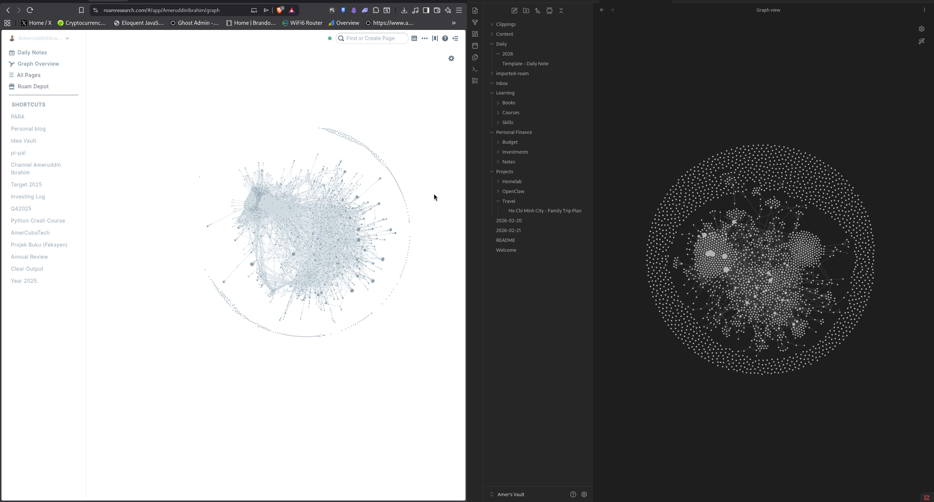The width and height of the screenshot is (934, 502).
Task: Open Daily Notes in the Roam sidebar
Action: (x=32, y=52)
